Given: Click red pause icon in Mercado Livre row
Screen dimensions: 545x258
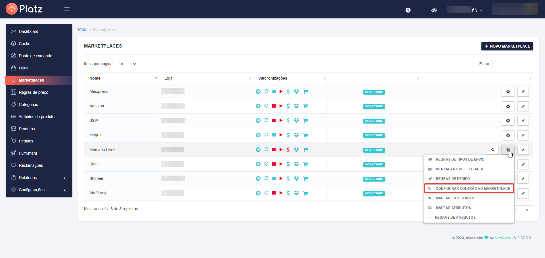Looking at the screenshot, I should (x=274, y=150).
